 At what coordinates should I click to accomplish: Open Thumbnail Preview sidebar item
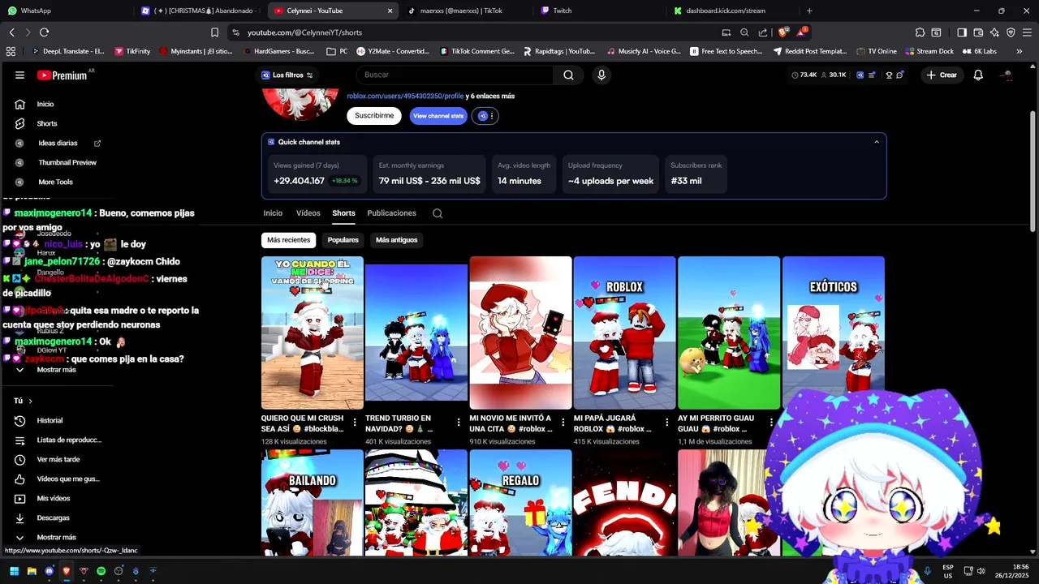click(x=67, y=162)
